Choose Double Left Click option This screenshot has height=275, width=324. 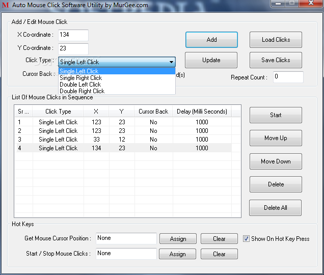[x=117, y=85]
